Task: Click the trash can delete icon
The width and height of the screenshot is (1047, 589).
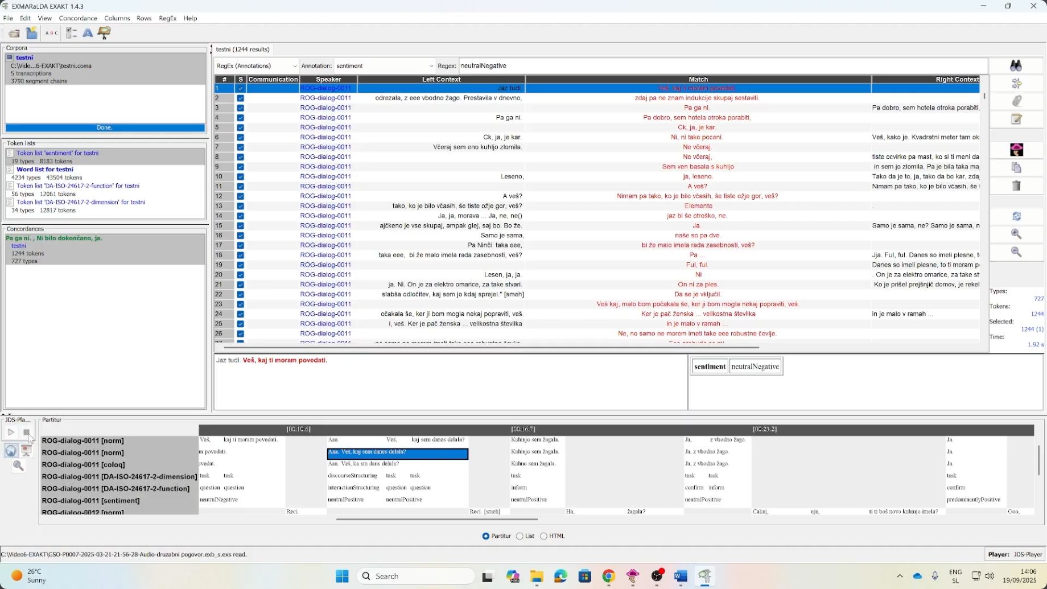Action: click(1016, 186)
